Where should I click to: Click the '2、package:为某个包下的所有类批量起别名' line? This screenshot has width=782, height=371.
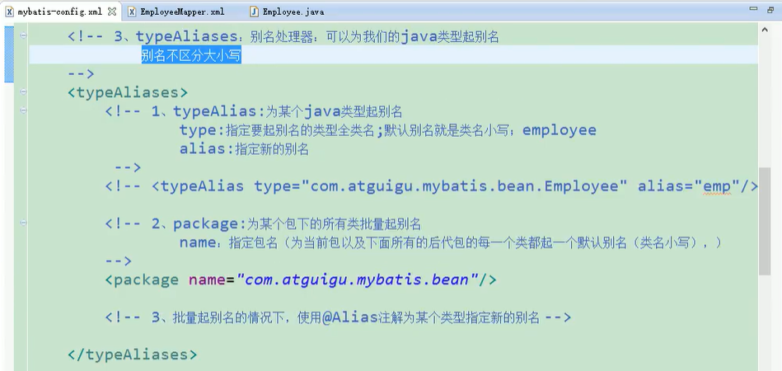coord(264,224)
